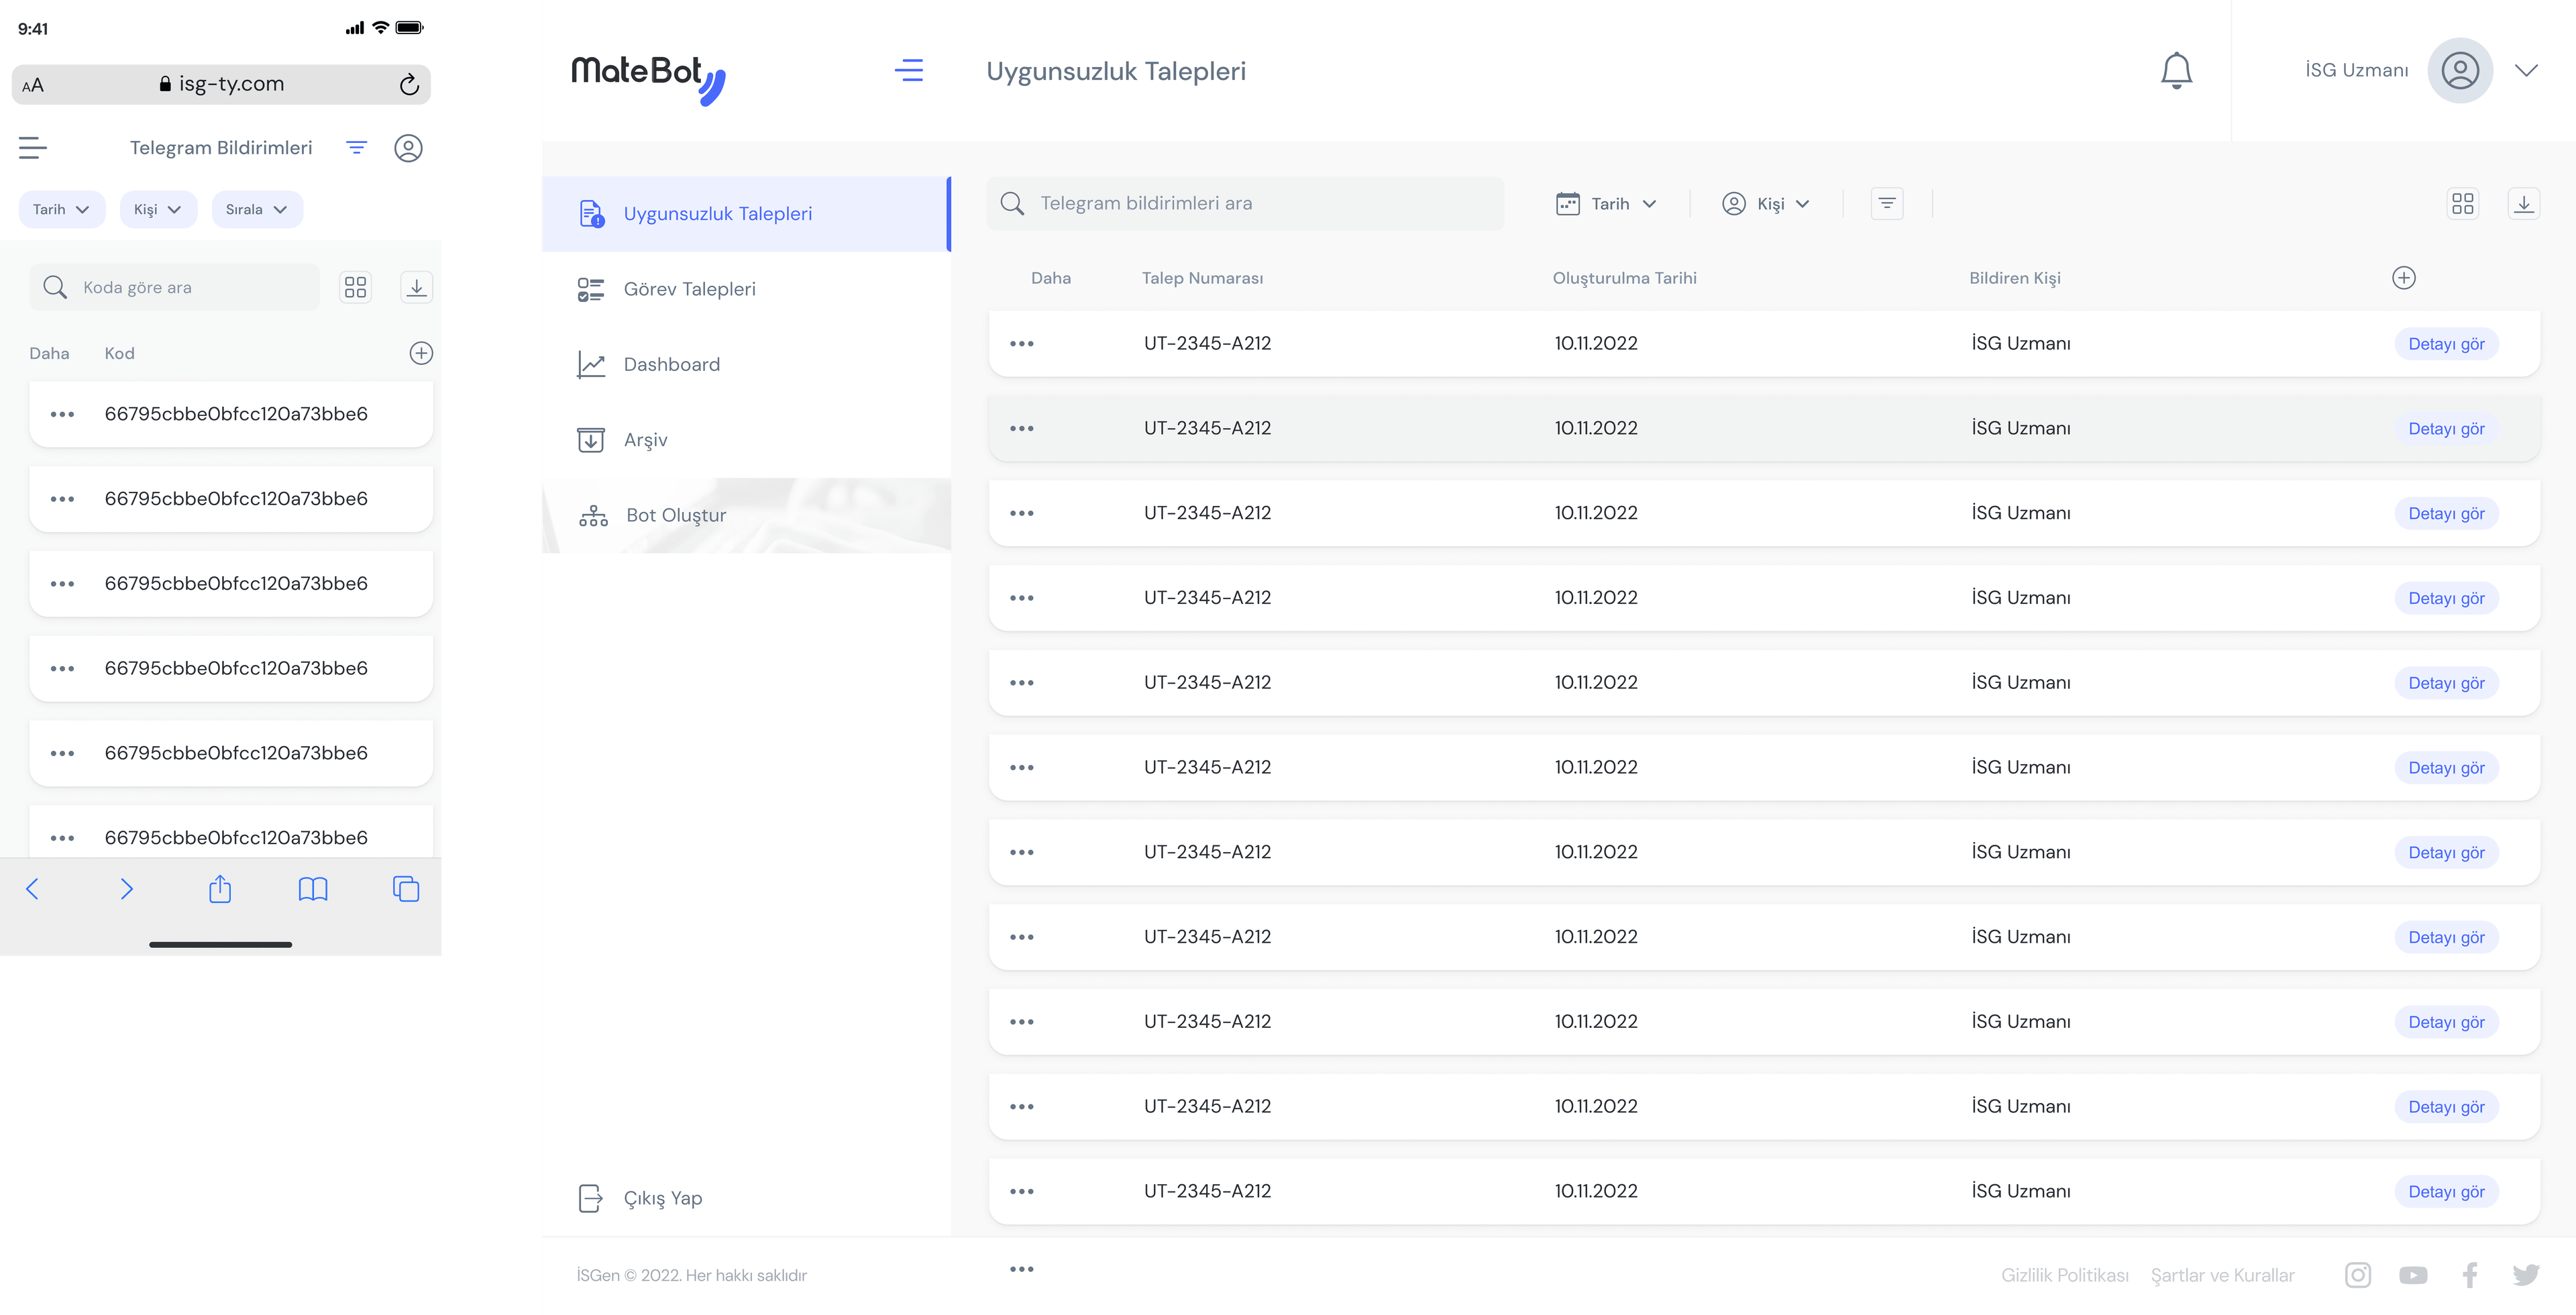This screenshot has width=2576, height=1315.
Task: Open YouTube link in footer
Action: 2412,1274
